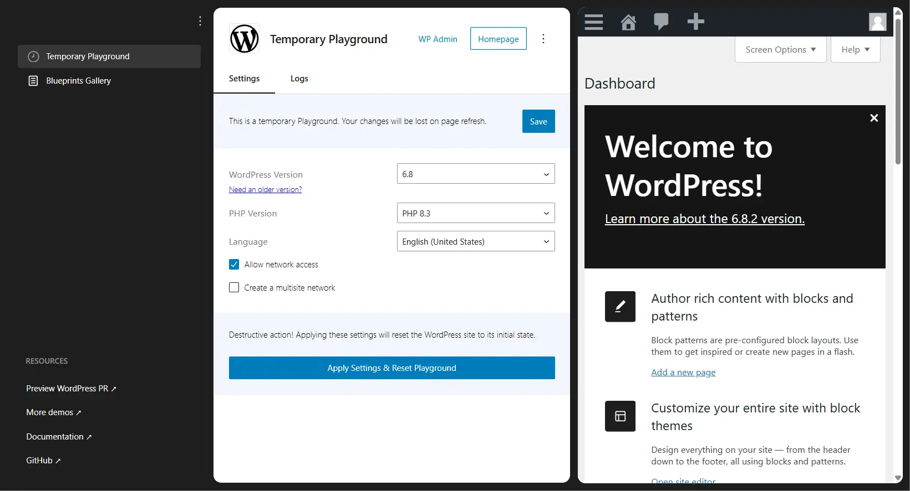Switch to the Settings tab
The height and width of the screenshot is (491, 910).
point(244,79)
